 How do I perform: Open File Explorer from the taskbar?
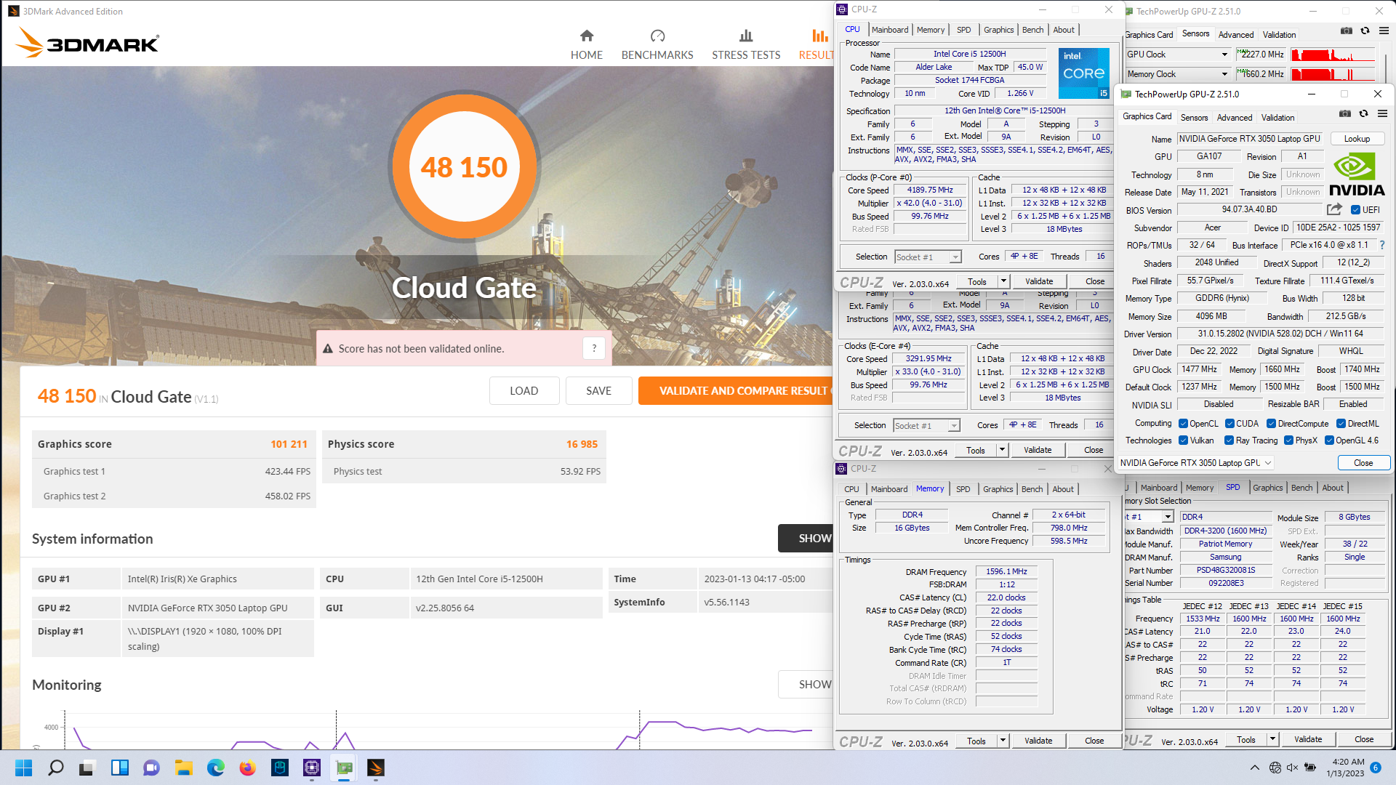coord(184,768)
